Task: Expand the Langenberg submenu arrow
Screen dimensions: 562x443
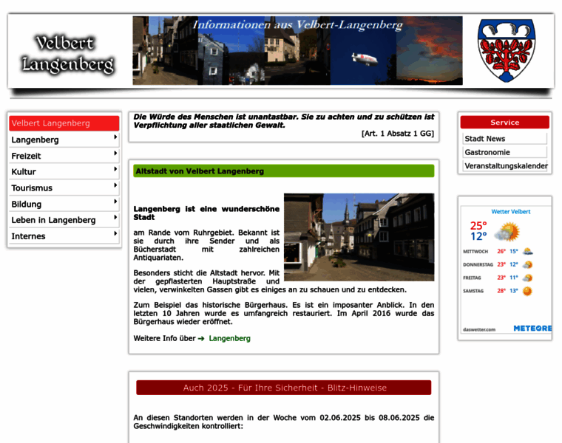Action: pyautogui.click(x=115, y=137)
